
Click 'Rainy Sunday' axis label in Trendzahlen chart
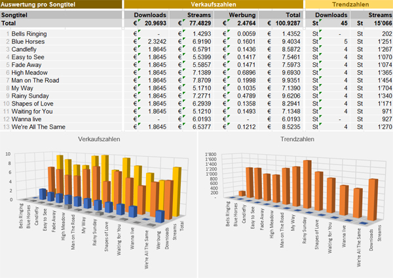point(305,230)
